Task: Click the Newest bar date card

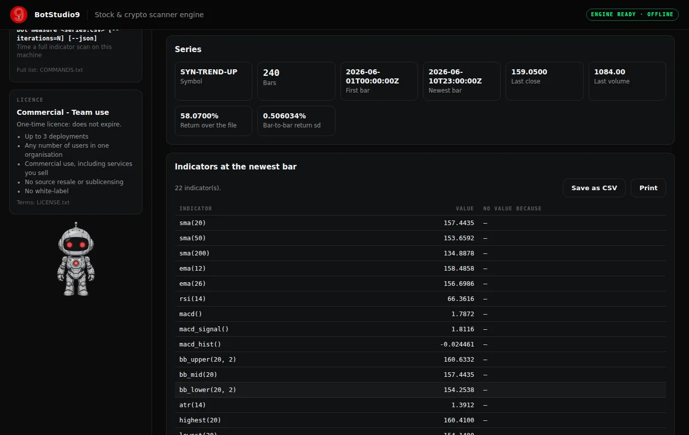Action: pos(462,81)
